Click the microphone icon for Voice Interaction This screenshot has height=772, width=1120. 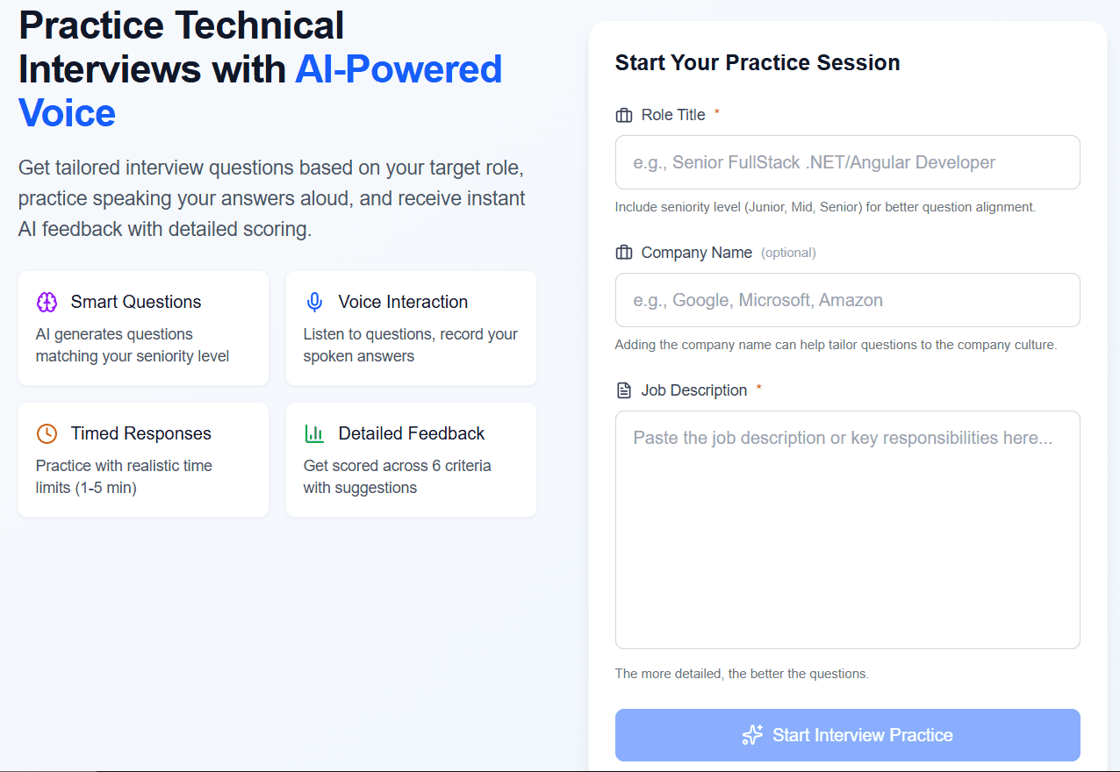[314, 302]
